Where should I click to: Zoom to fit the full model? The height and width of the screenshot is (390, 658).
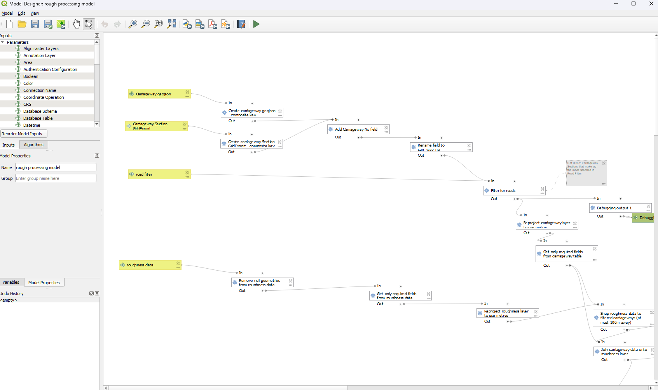pos(171,24)
